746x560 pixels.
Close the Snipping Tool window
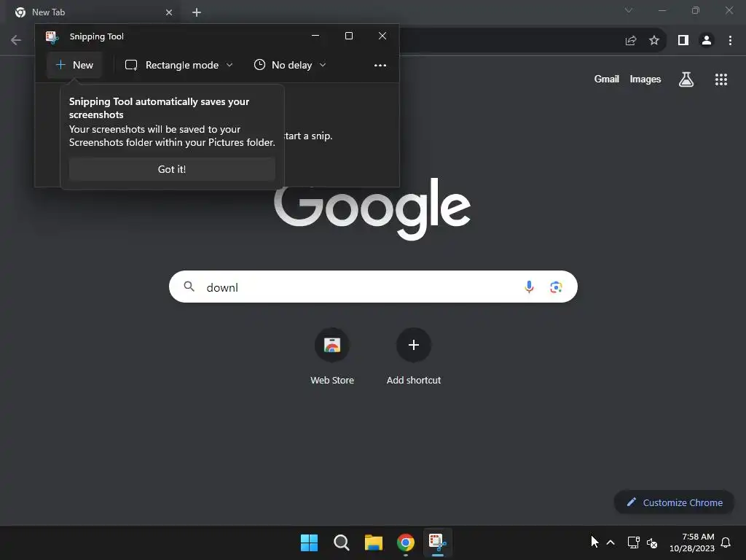(382, 36)
